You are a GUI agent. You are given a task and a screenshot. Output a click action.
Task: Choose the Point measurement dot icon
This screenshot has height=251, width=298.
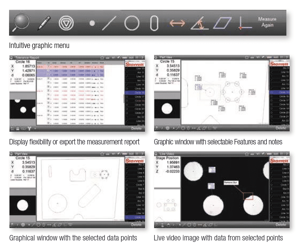[92, 23]
